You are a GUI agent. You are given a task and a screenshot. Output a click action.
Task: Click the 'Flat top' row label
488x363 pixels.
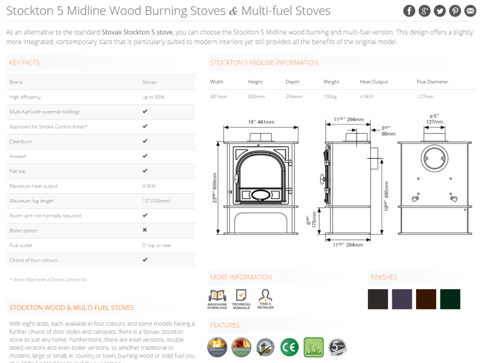[x=18, y=171]
